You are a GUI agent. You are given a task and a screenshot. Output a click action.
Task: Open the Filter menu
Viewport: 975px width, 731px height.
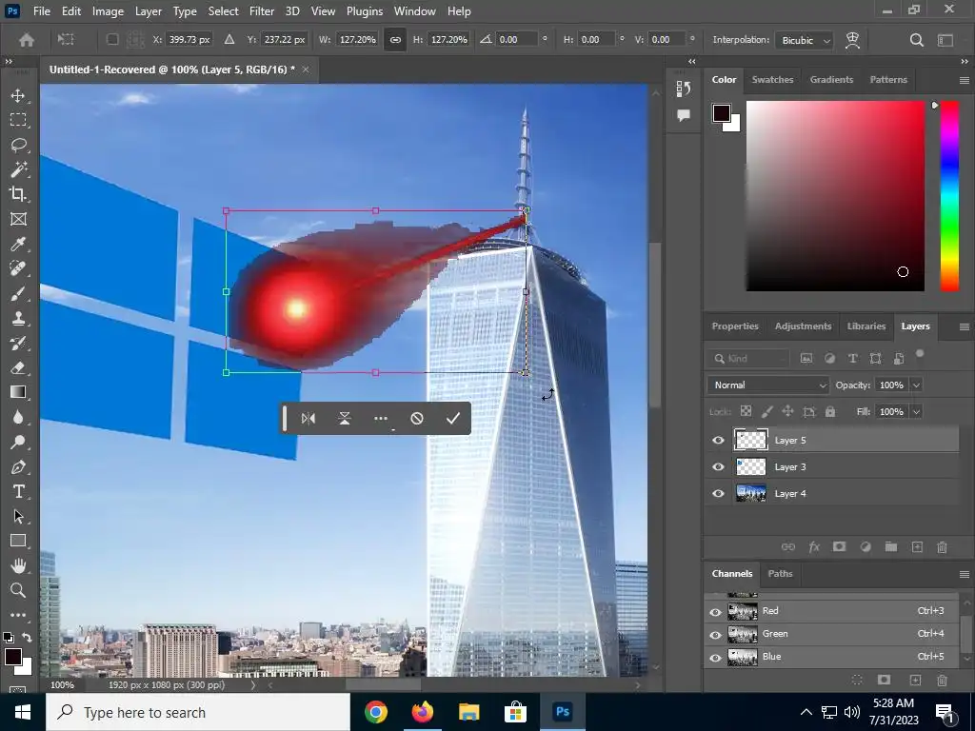pyautogui.click(x=262, y=11)
